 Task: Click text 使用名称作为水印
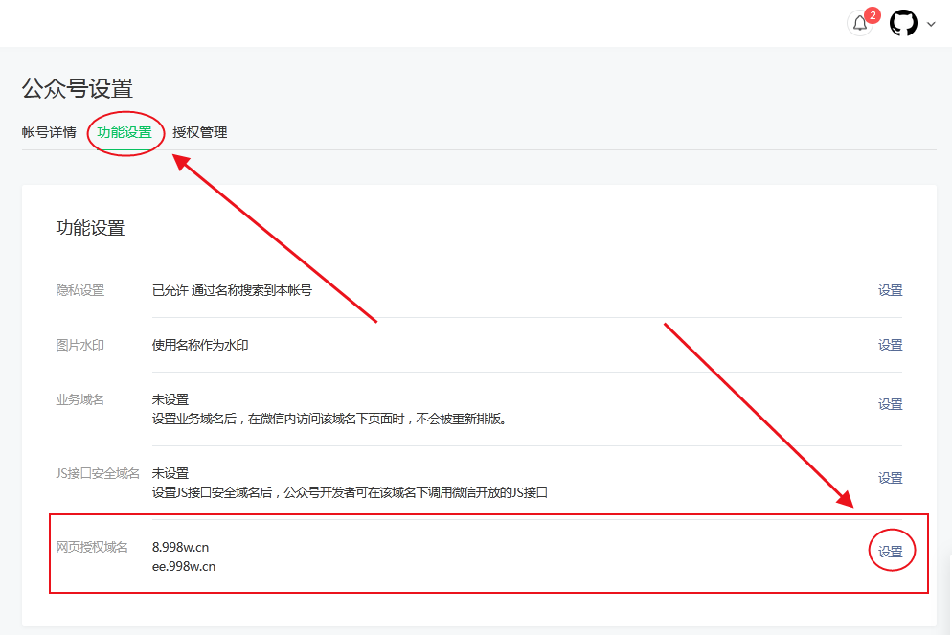pyautogui.click(x=200, y=345)
